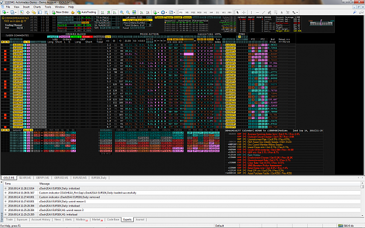Select the Text 'A' drawing tool
365x228 pixels.
pos(281,12)
